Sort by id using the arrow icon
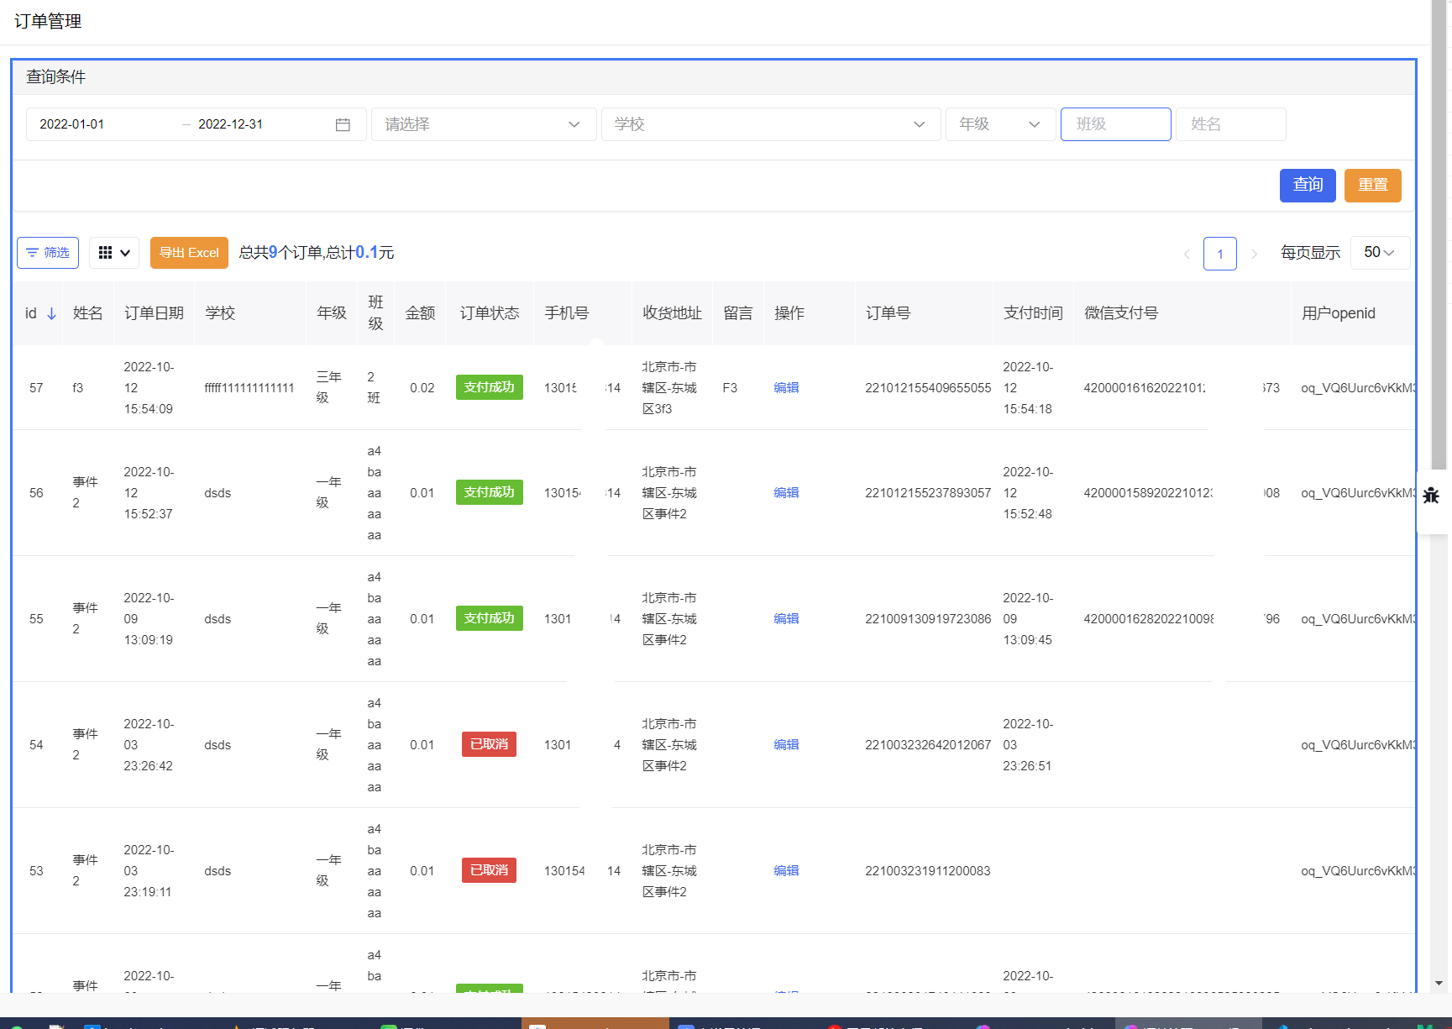Image resolution: width=1452 pixels, height=1029 pixels. coord(51,313)
